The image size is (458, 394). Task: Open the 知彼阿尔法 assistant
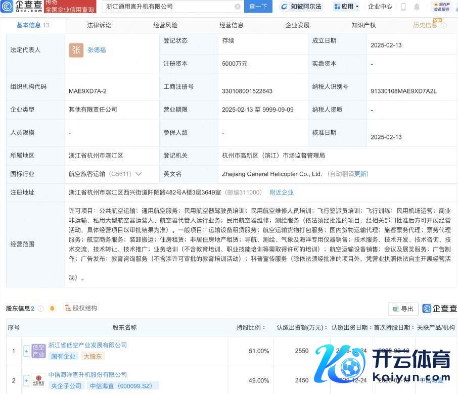click(x=301, y=7)
